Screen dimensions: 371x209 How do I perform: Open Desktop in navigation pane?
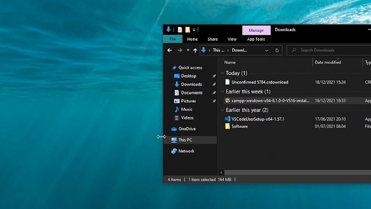(x=188, y=76)
